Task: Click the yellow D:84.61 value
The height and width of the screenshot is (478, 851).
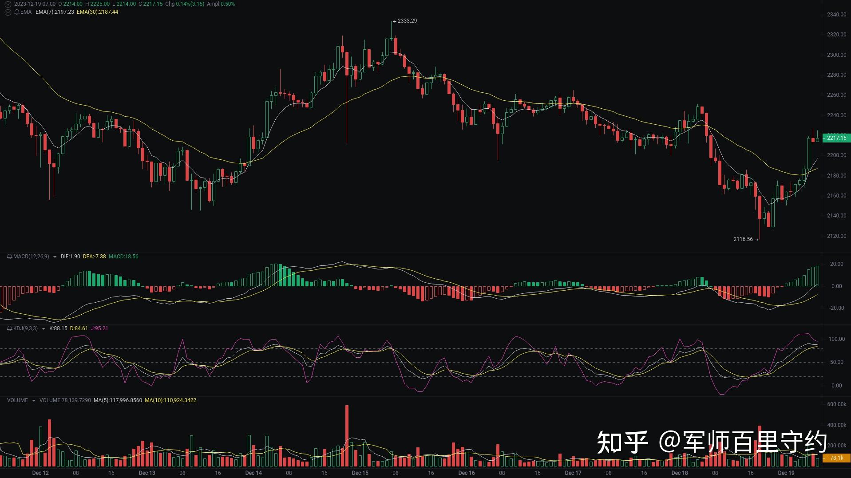Action: [79, 328]
